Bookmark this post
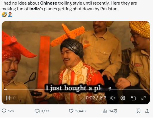Image resolution: width=153 pixels, height=118 pixels. pos(139,111)
